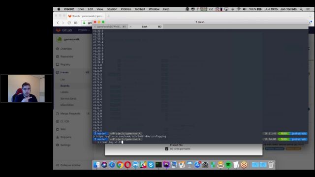Open Safari from the Dock
Viewport: 315px width, 177px height.
(112, 165)
